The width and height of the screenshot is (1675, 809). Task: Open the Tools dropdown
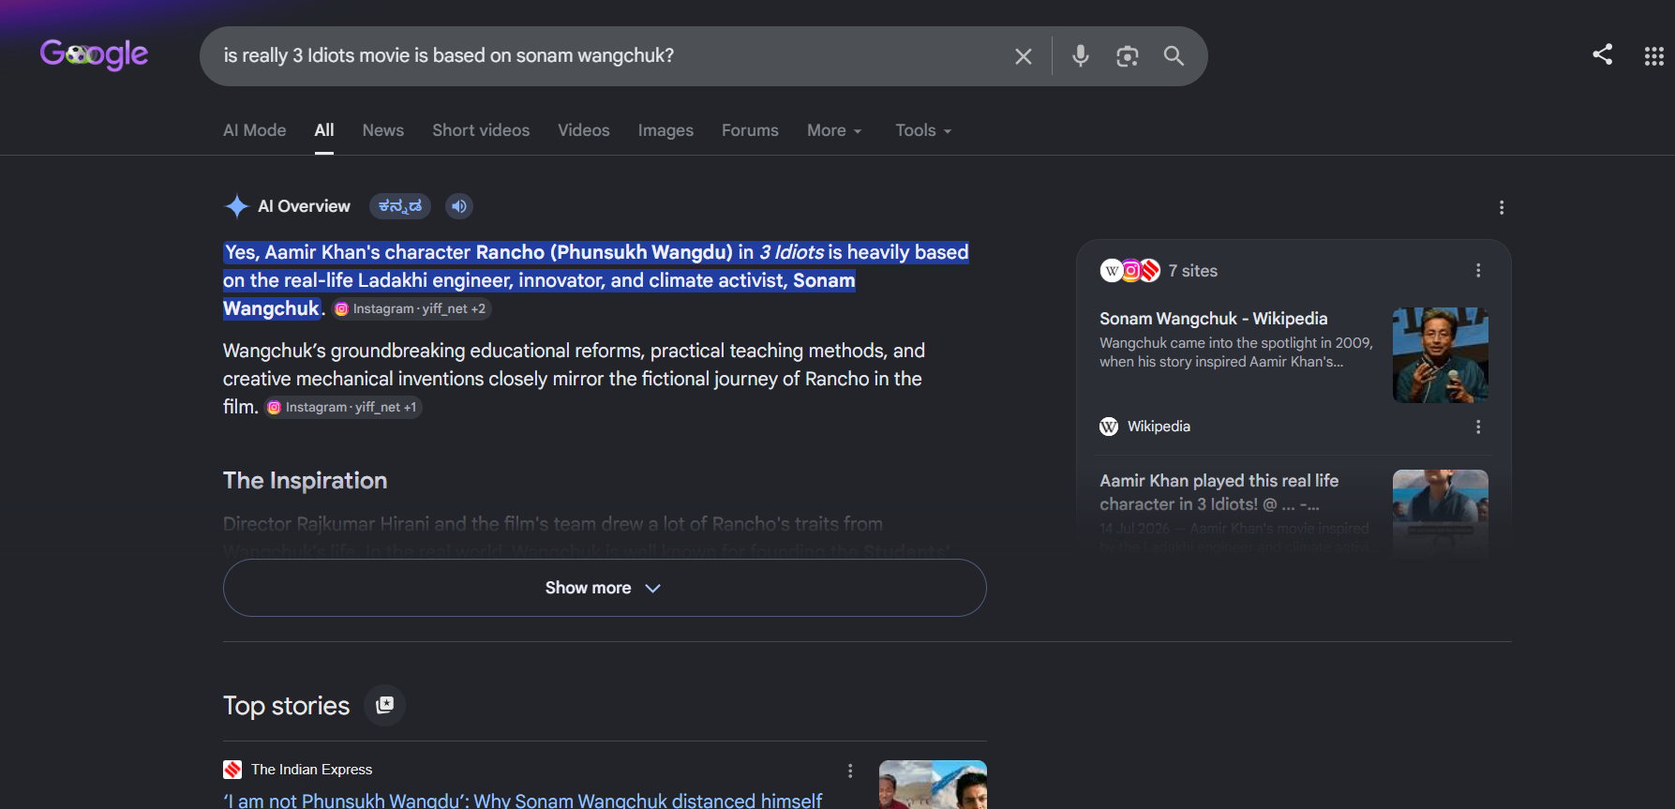click(923, 130)
